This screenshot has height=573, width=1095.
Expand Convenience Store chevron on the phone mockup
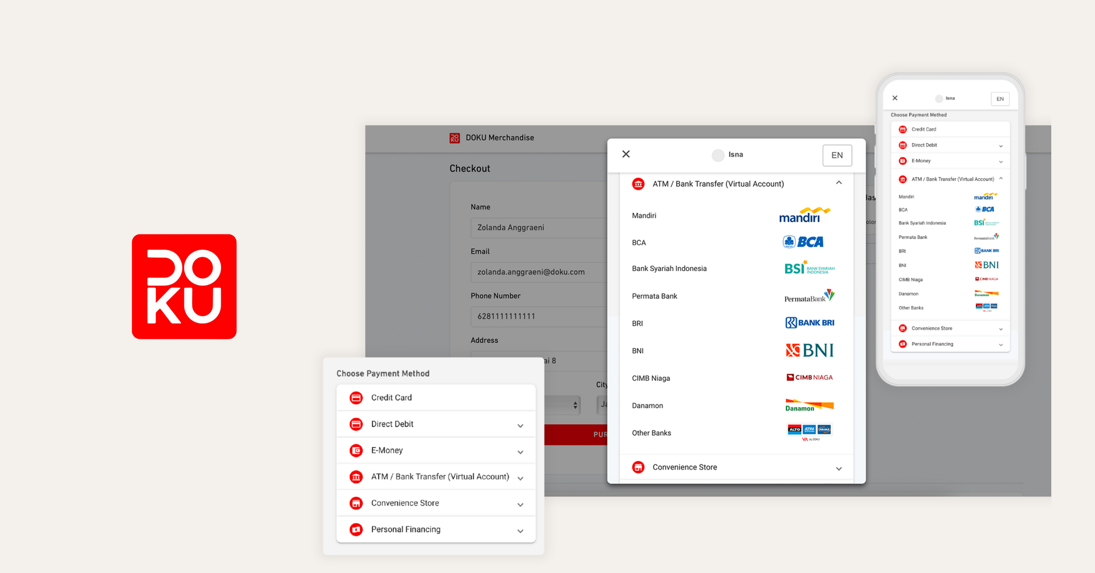[x=1001, y=329]
